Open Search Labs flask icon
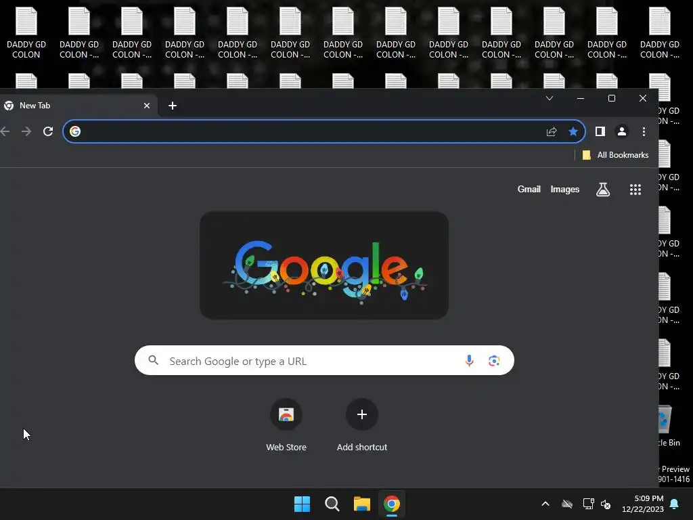The width and height of the screenshot is (693, 520). (x=603, y=190)
